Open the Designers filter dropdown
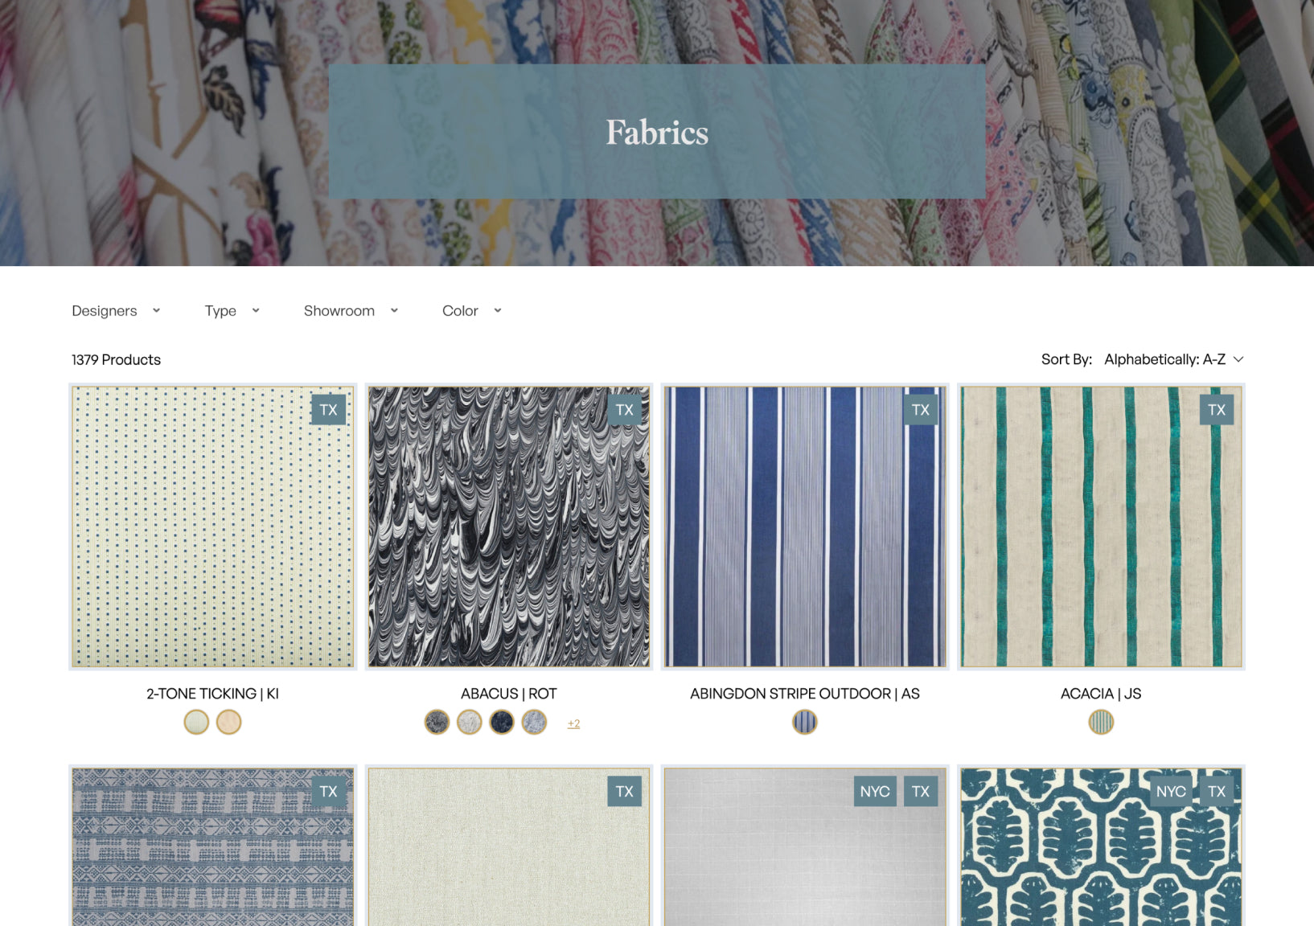The height and width of the screenshot is (926, 1314). [x=116, y=311]
